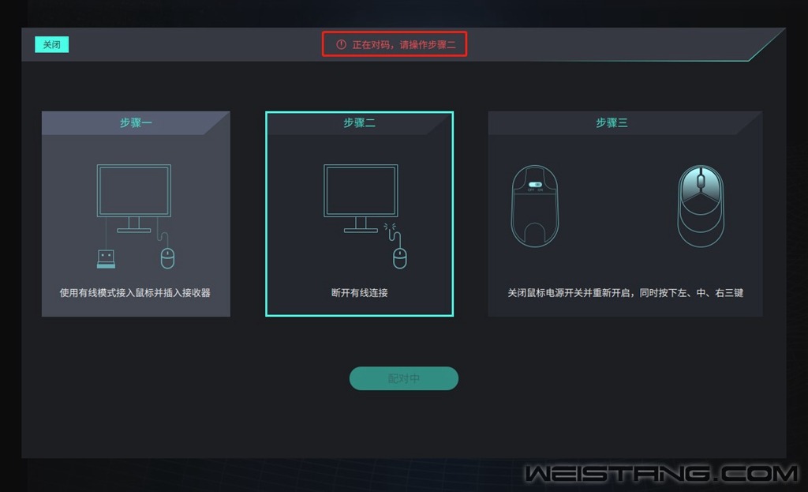Click the 正在对码 status message
This screenshot has height=492, width=808.
pos(404,45)
